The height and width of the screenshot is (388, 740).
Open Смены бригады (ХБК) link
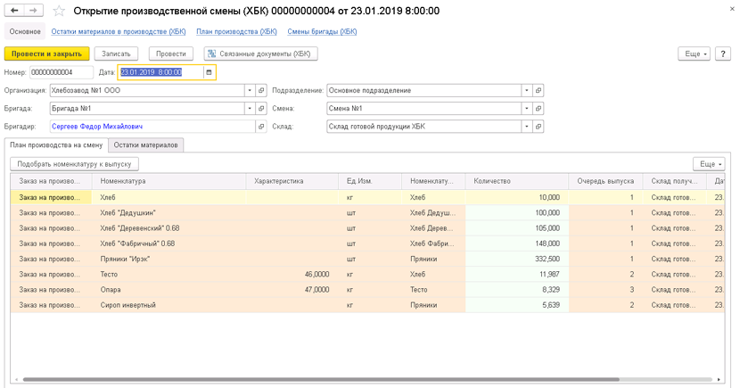tap(322, 31)
